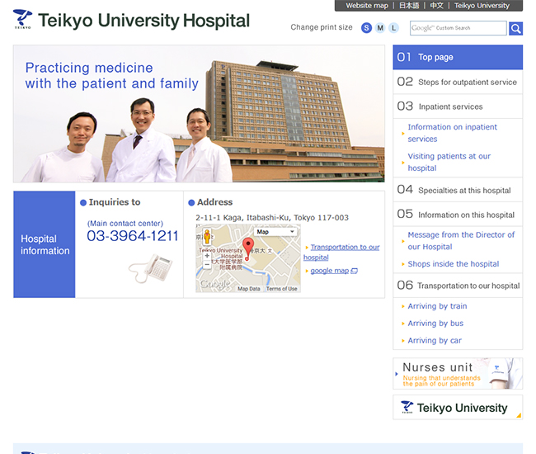This screenshot has width=536, height=454.
Task: Open 03 Inpatient services menu item
Action: tap(458, 106)
